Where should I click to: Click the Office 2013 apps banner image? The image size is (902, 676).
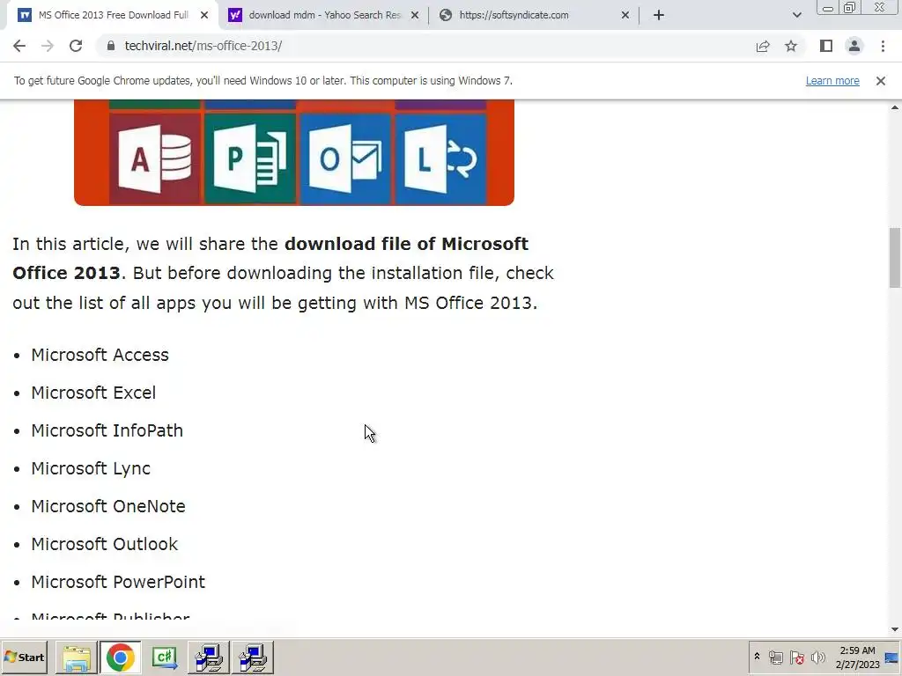pos(294,152)
